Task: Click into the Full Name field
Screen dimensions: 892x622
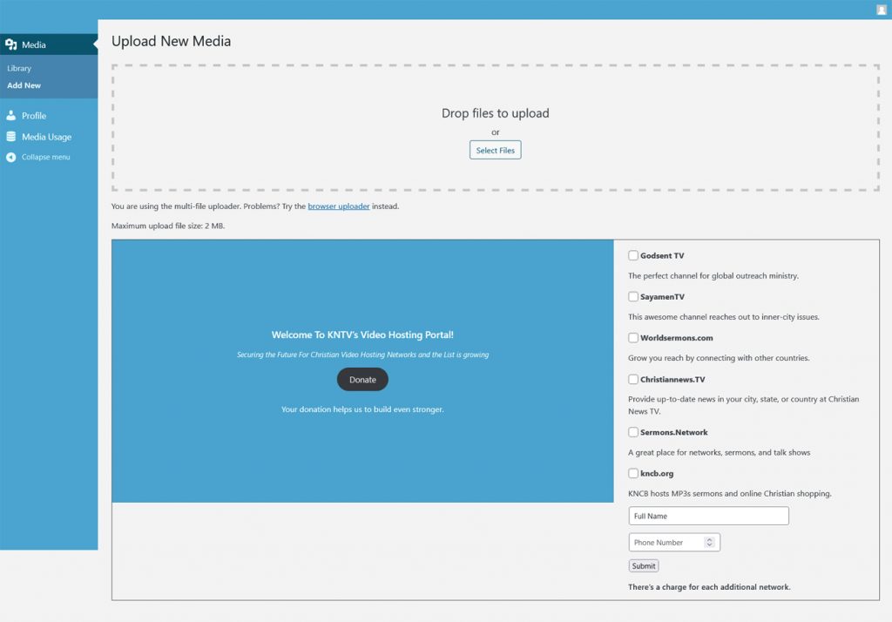Action: click(708, 517)
